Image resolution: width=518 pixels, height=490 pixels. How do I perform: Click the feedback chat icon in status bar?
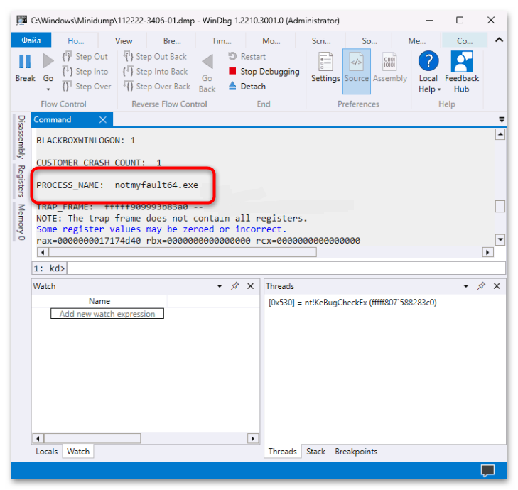[x=487, y=470]
